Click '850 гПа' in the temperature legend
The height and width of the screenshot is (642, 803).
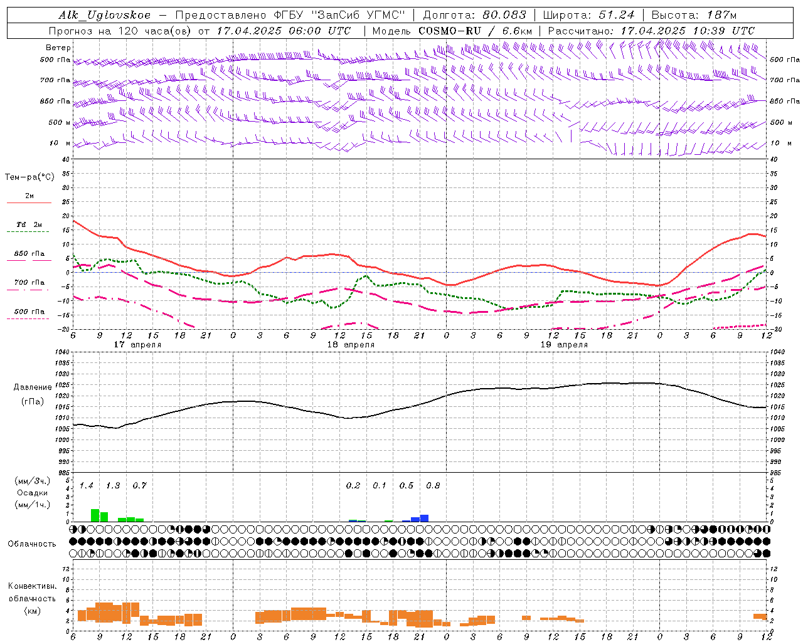(29, 254)
